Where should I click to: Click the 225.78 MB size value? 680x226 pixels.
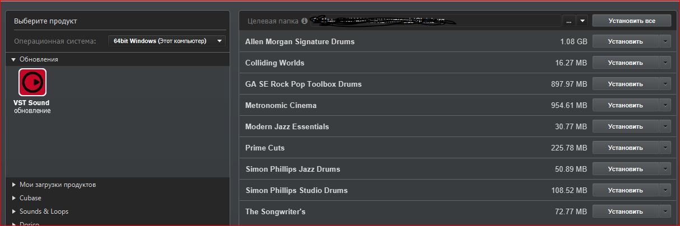coord(569,148)
